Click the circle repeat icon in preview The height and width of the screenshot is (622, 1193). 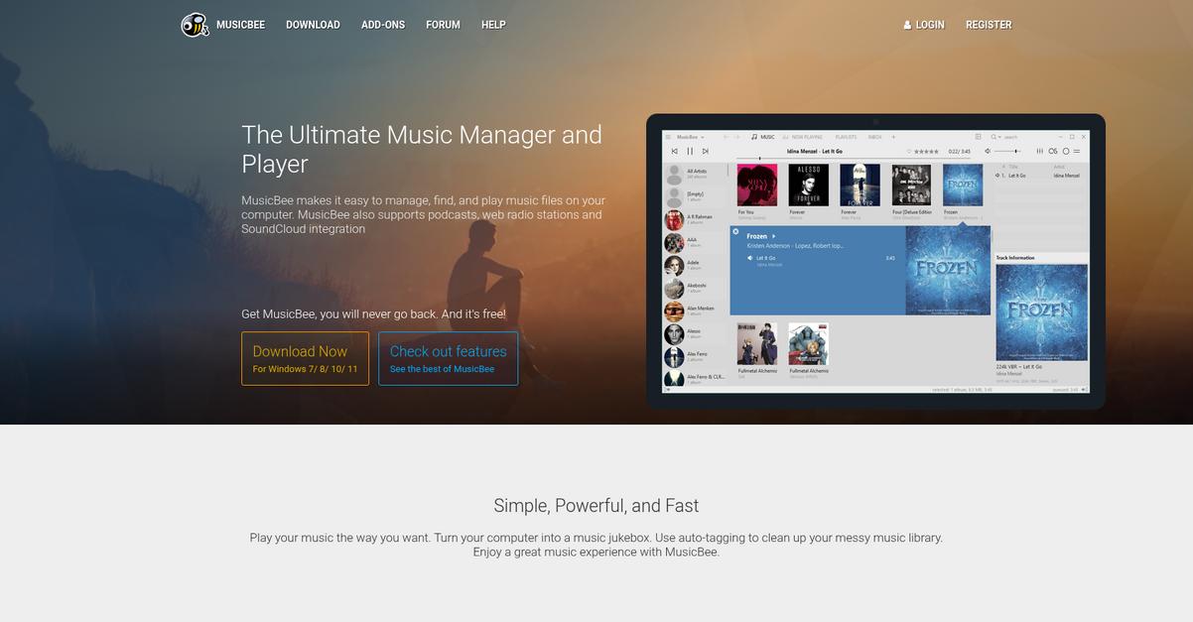click(1066, 151)
